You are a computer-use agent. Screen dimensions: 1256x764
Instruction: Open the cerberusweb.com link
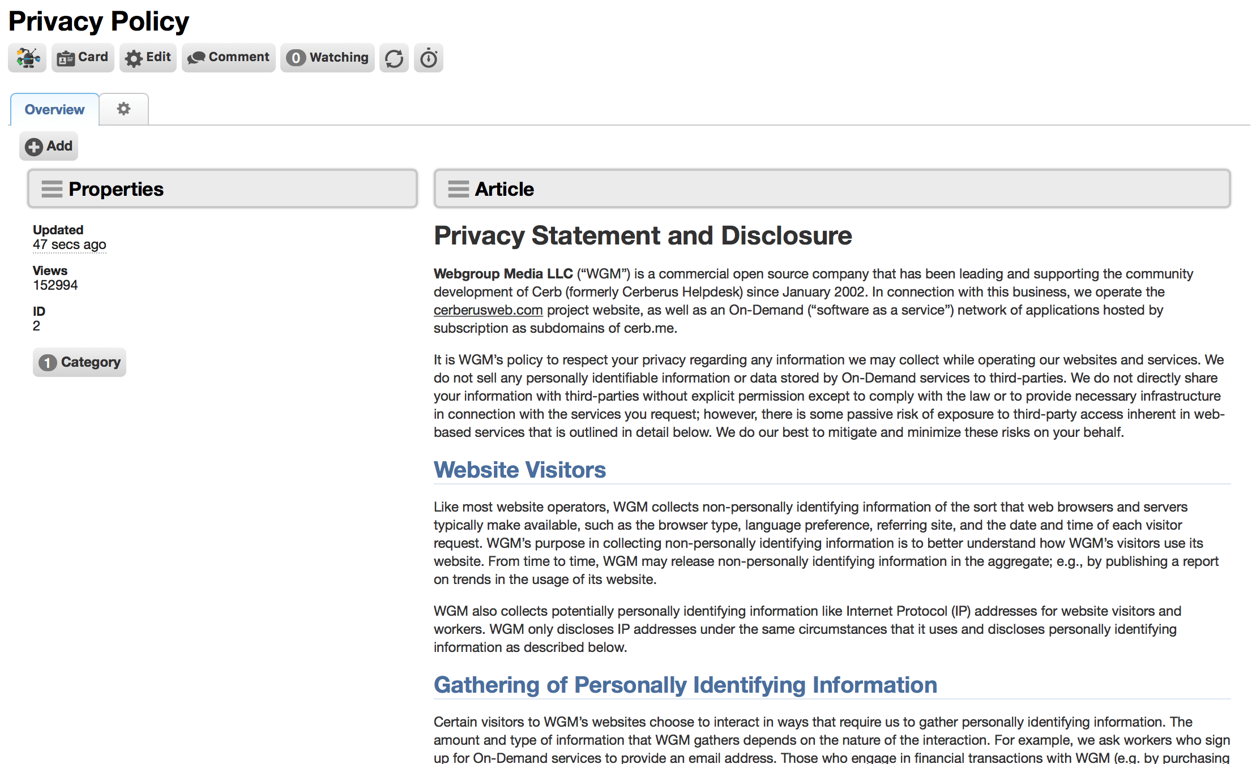click(x=488, y=310)
